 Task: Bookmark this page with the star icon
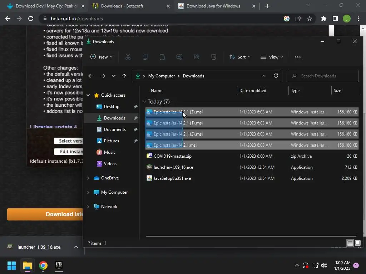click(x=310, y=19)
